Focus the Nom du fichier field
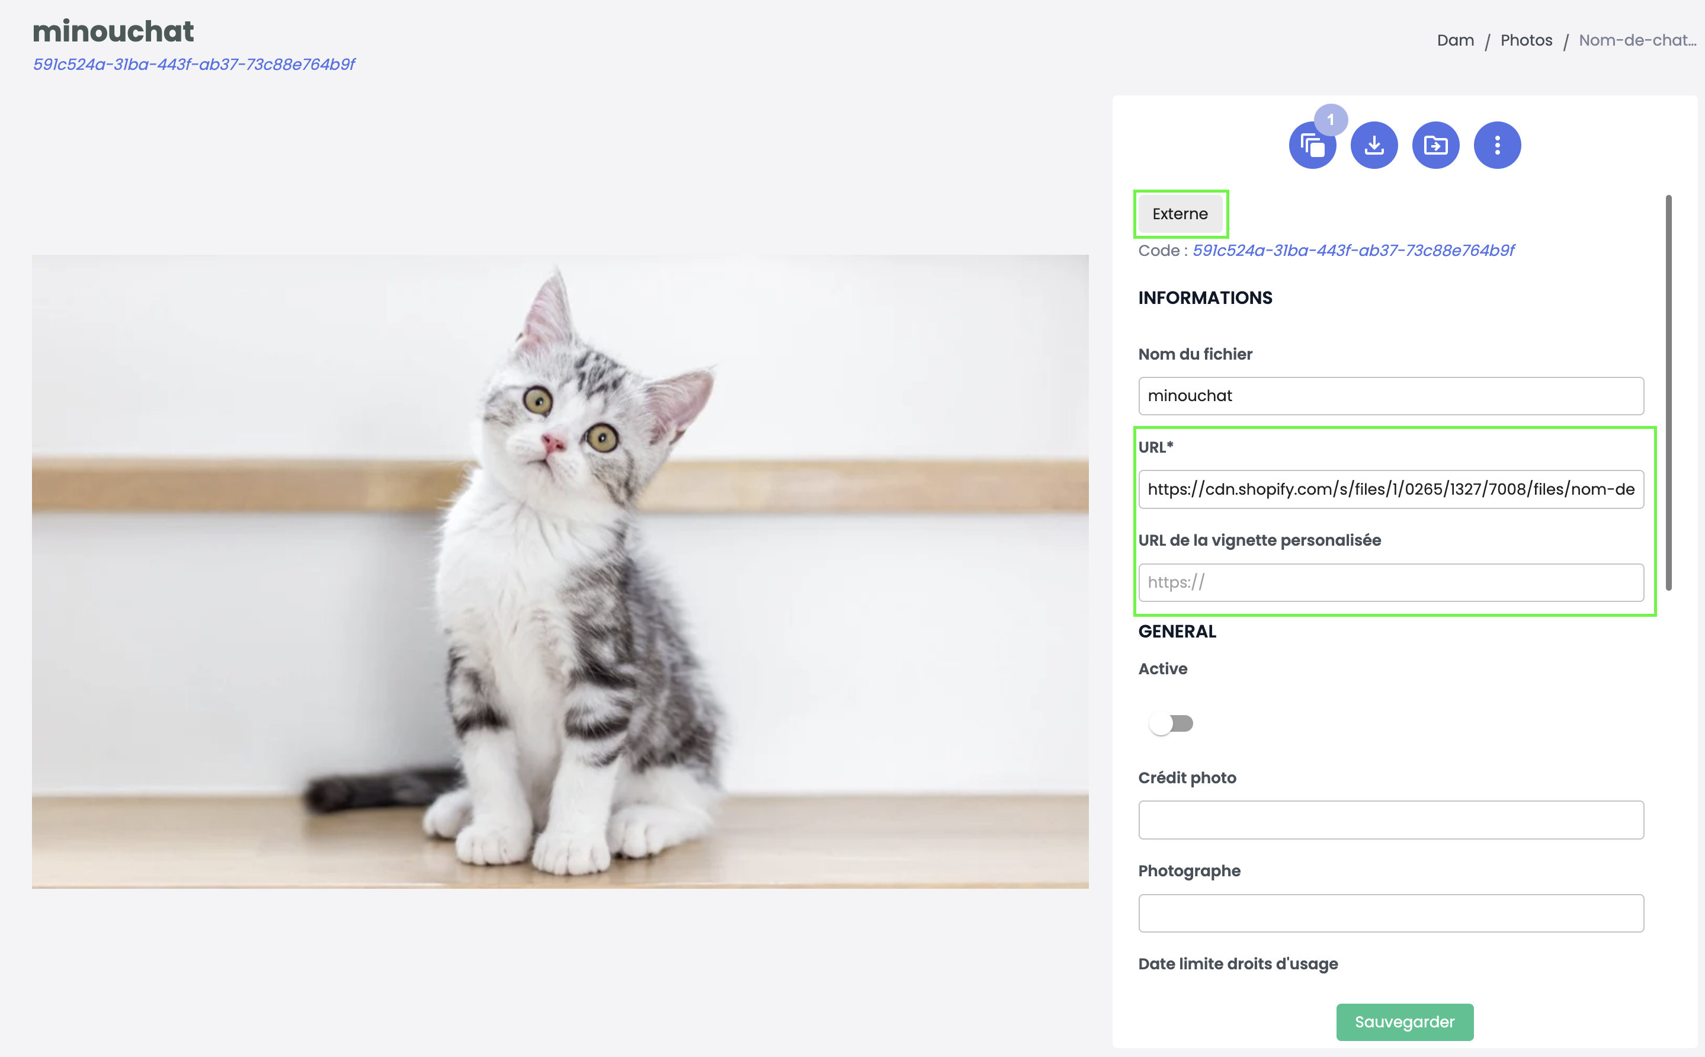 coord(1390,396)
